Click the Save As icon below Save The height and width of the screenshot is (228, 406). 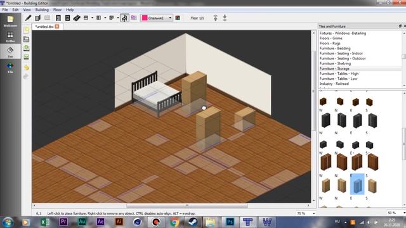pyautogui.click(x=27, y=57)
